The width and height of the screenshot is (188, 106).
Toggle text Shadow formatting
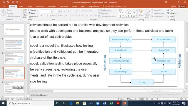(50, 16)
